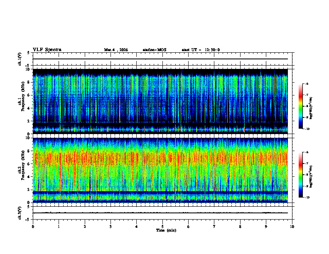Click the "2" time-axis tick label

[x=85, y=227]
